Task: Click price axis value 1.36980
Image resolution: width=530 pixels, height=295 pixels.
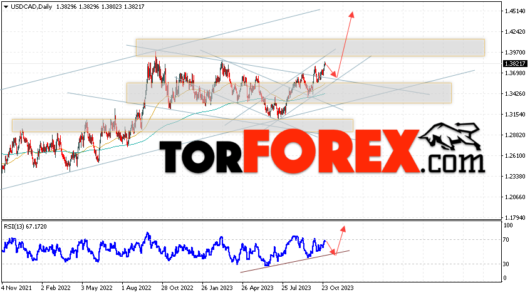Action: click(515, 73)
